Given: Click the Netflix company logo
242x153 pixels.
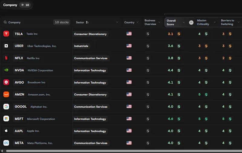Looking at the screenshot, I should (x=6, y=58).
